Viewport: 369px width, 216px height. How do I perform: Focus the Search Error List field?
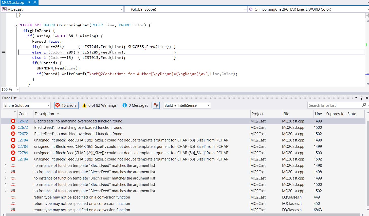click(x=335, y=105)
